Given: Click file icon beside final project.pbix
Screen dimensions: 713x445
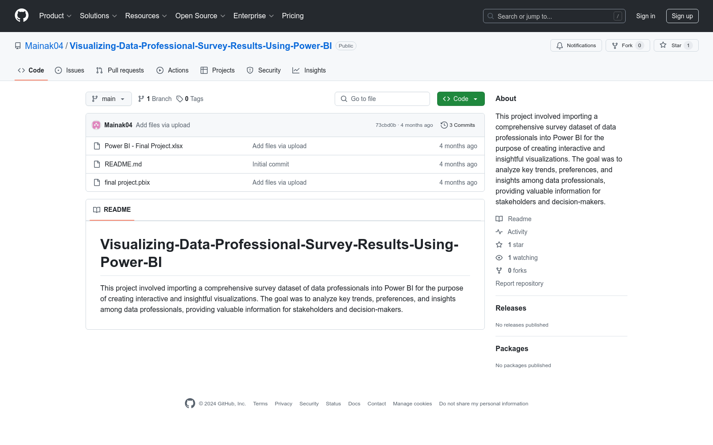Looking at the screenshot, I should tap(97, 182).
